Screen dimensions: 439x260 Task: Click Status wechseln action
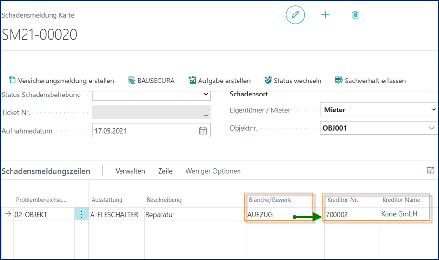click(293, 81)
